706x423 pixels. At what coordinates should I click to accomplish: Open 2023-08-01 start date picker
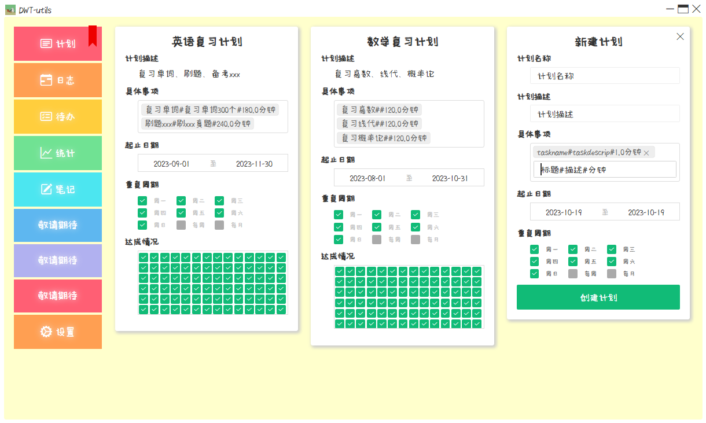[367, 178]
